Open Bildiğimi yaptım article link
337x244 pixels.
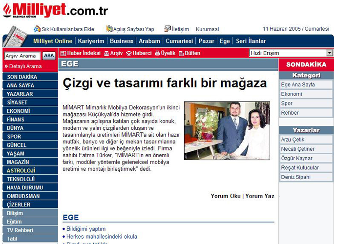(86, 229)
